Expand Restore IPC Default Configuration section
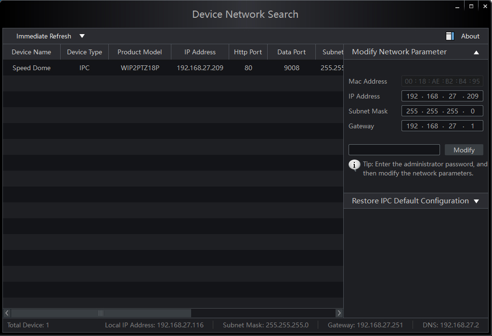Viewport: 492px width, 336px height. coord(476,201)
